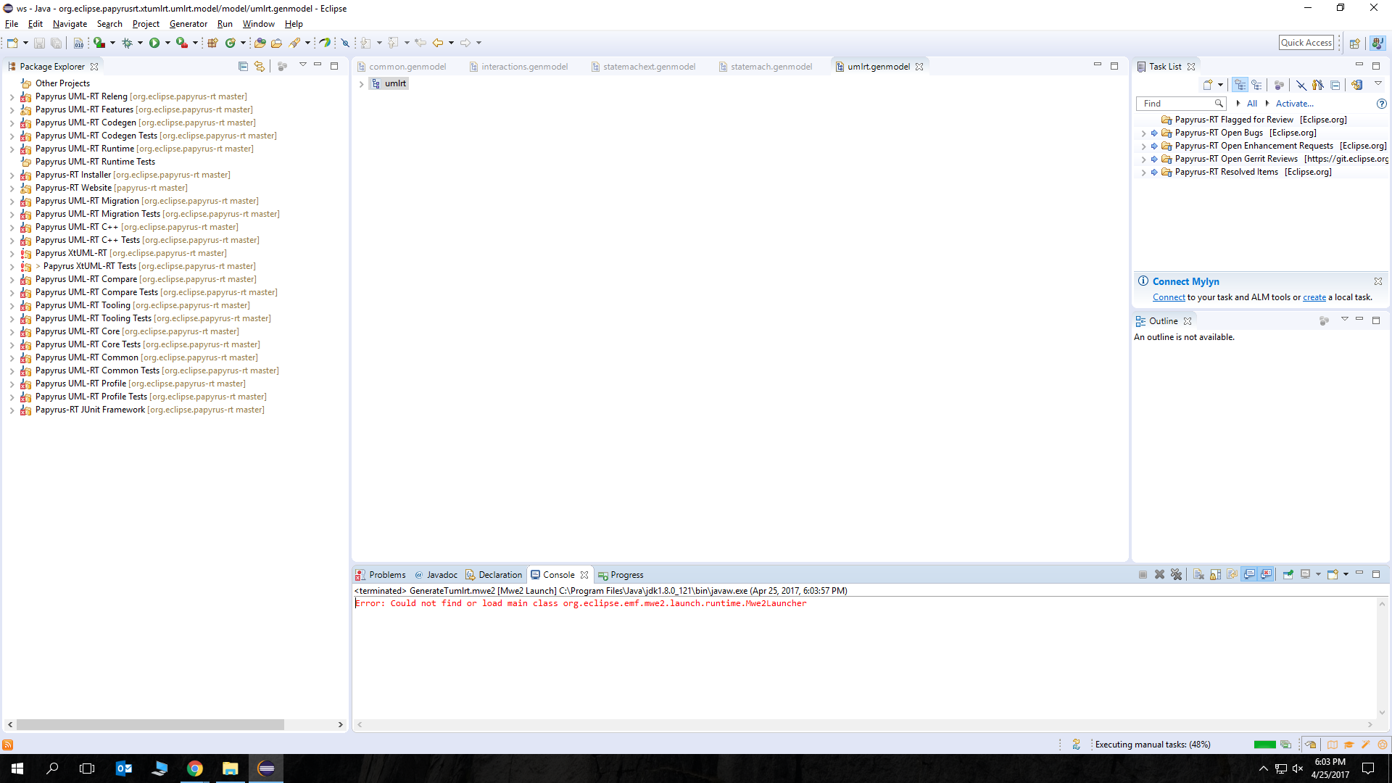Screen dimensions: 1392x783
Task: Toggle Scroll Lock in Console toolbar
Action: [x=1215, y=574]
